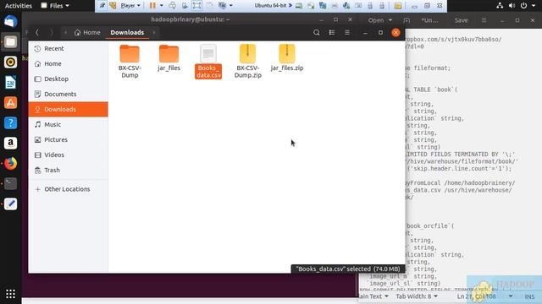This screenshot has width=542, height=304.
Task: Select the Books_data.csv file
Action: 208,62
